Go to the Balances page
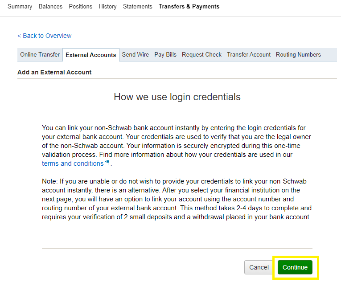341x286 pixels. (x=50, y=7)
